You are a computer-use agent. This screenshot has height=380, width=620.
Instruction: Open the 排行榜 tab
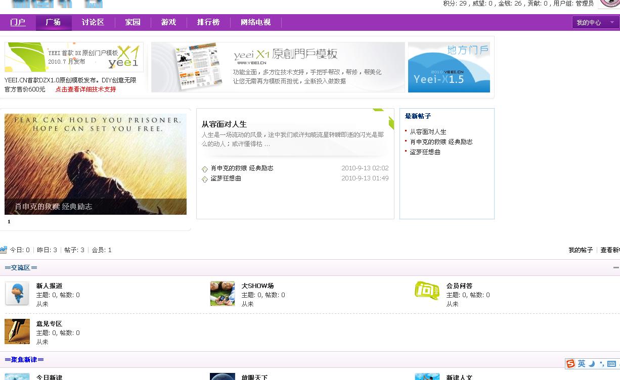(208, 22)
